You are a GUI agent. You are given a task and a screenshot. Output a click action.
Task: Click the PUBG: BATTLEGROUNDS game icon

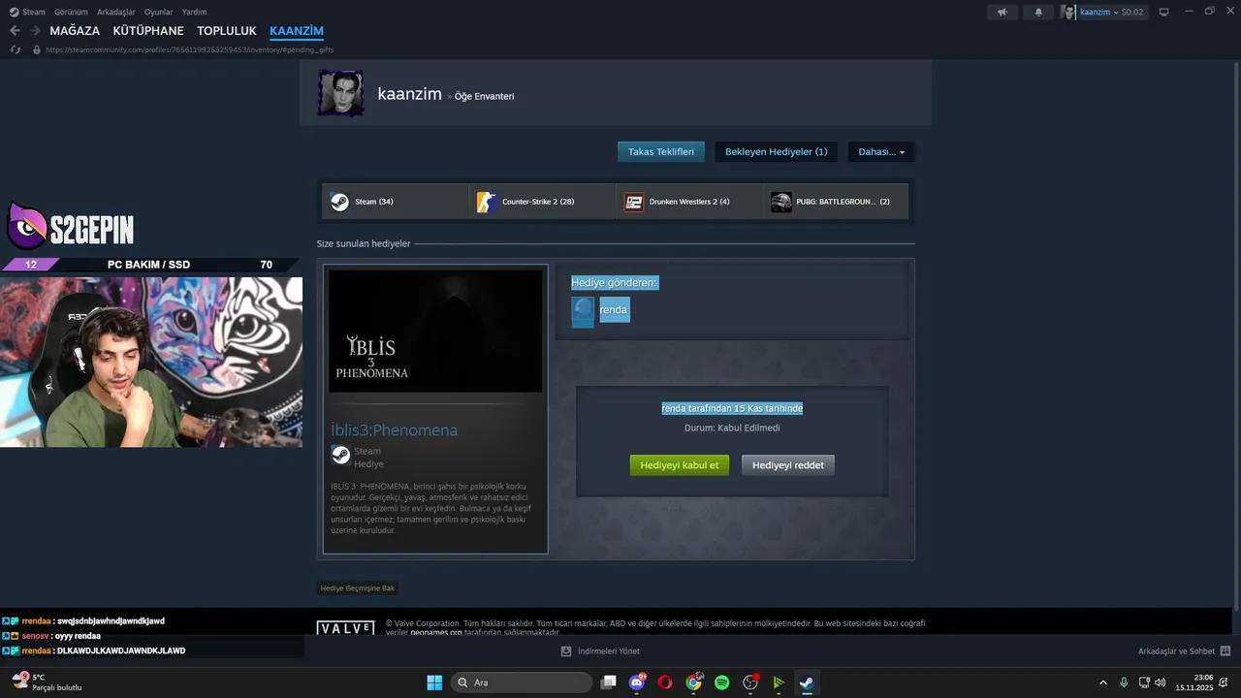coord(780,202)
